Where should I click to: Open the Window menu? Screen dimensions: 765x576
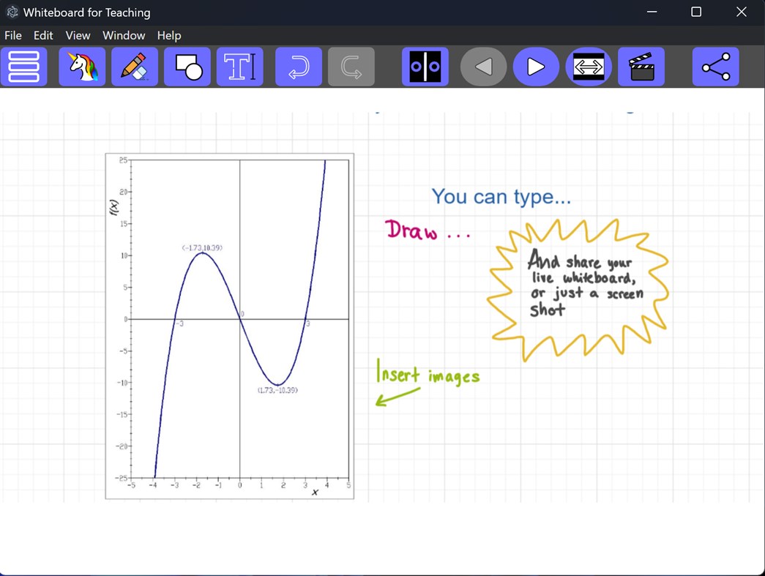pyautogui.click(x=124, y=35)
